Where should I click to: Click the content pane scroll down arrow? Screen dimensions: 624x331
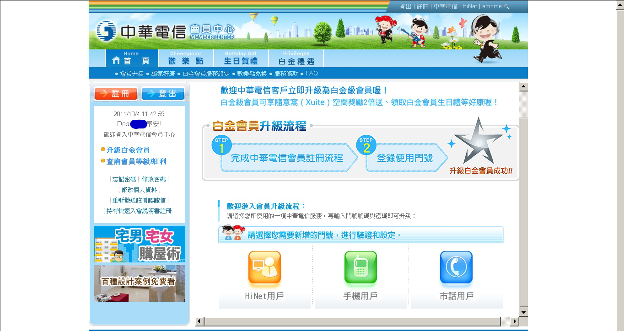(x=524, y=312)
